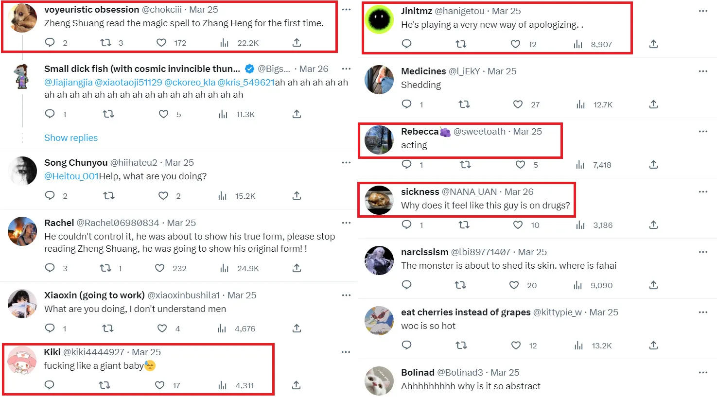Viewport: 717px width, 397px height.
Task: Click the Kiki avatar image
Action: [x=22, y=361]
